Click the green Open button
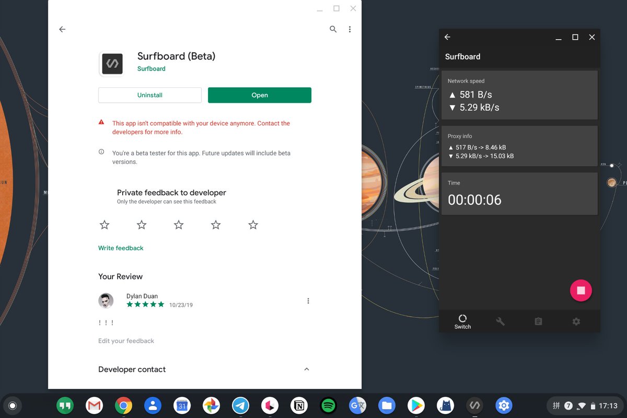This screenshot has width=627, height=418. pos(260,95)
